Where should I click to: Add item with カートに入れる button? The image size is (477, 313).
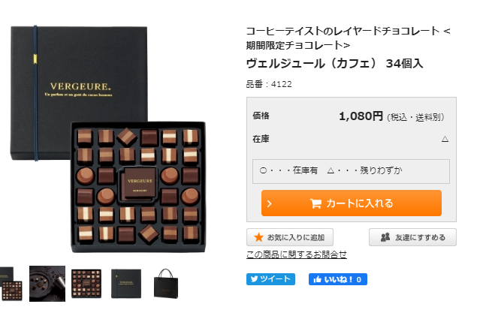click(x=352, y=203)
